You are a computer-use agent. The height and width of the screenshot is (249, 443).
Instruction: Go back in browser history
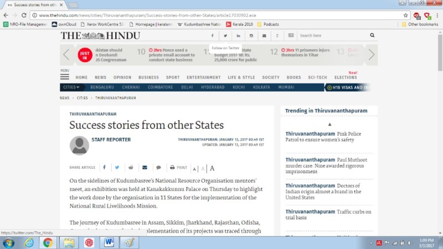[x=6, y=15]
